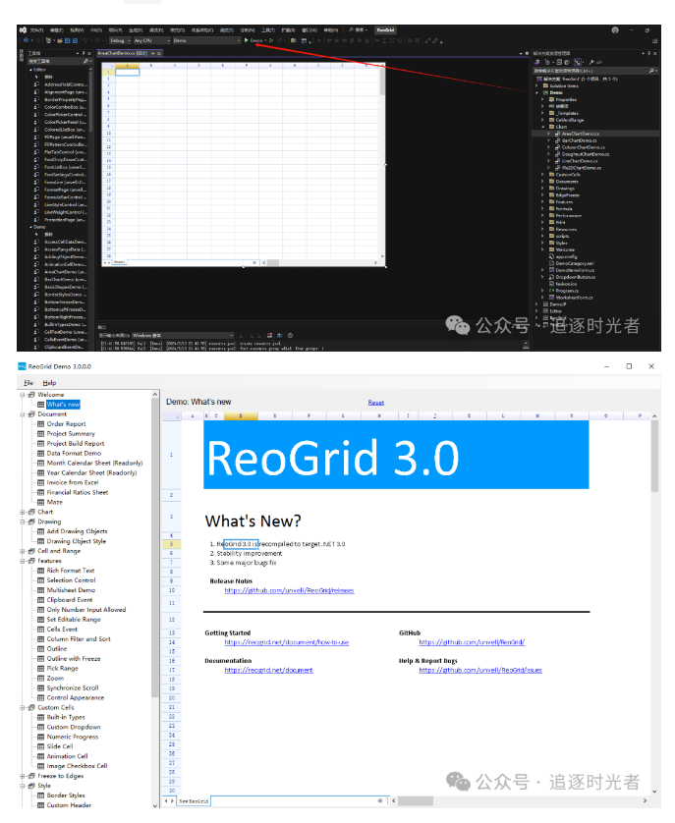675x823 pixels.
Task: Open Clipboard Event demo
Action: (70, 600)
